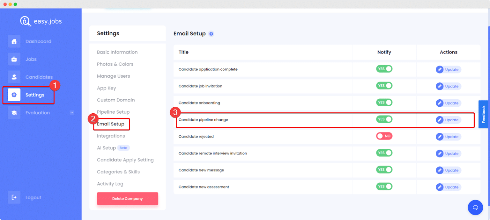Select the Jobs briefcase icon
Viewport: 490px width, 220px height.
14,59
